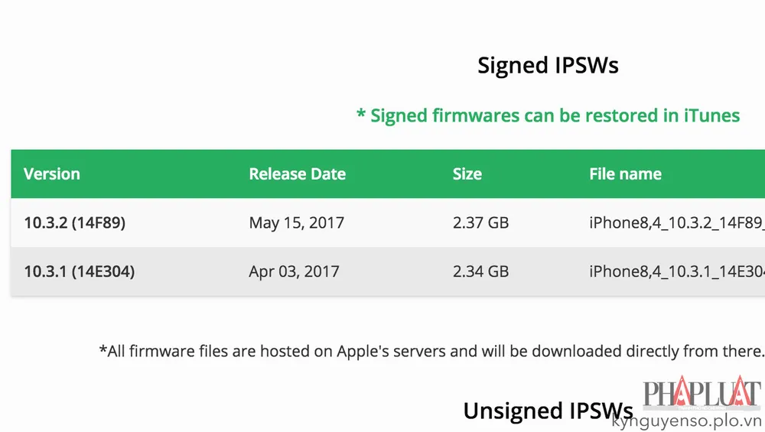Click the Version column header
The height and width of the screenshot is (432, 765).
pyautogui.click(x=52, y=174)
